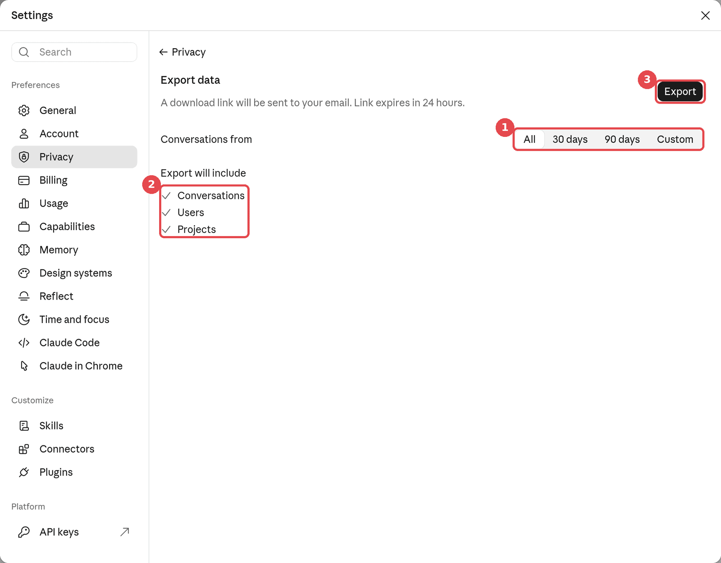This screenshot has width=721, height=563.
Task: Click the Claude Code brackets icon
Action: [24, 343]
